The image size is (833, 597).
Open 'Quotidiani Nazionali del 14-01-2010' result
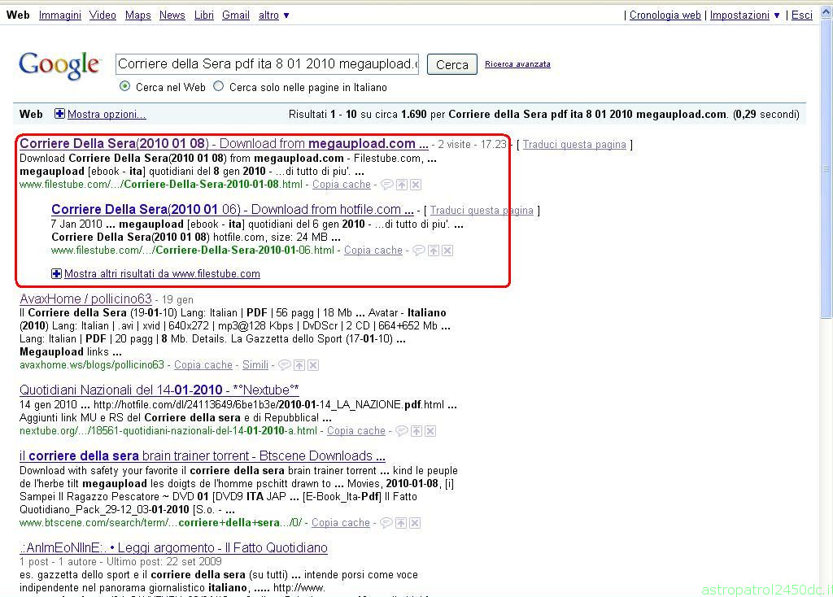pos(159,390)
